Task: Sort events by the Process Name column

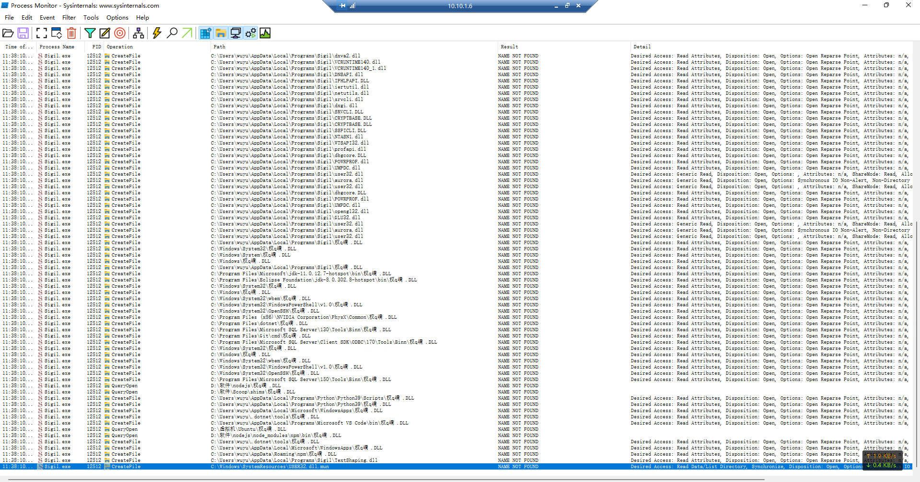Action: [x=58, y=46]
